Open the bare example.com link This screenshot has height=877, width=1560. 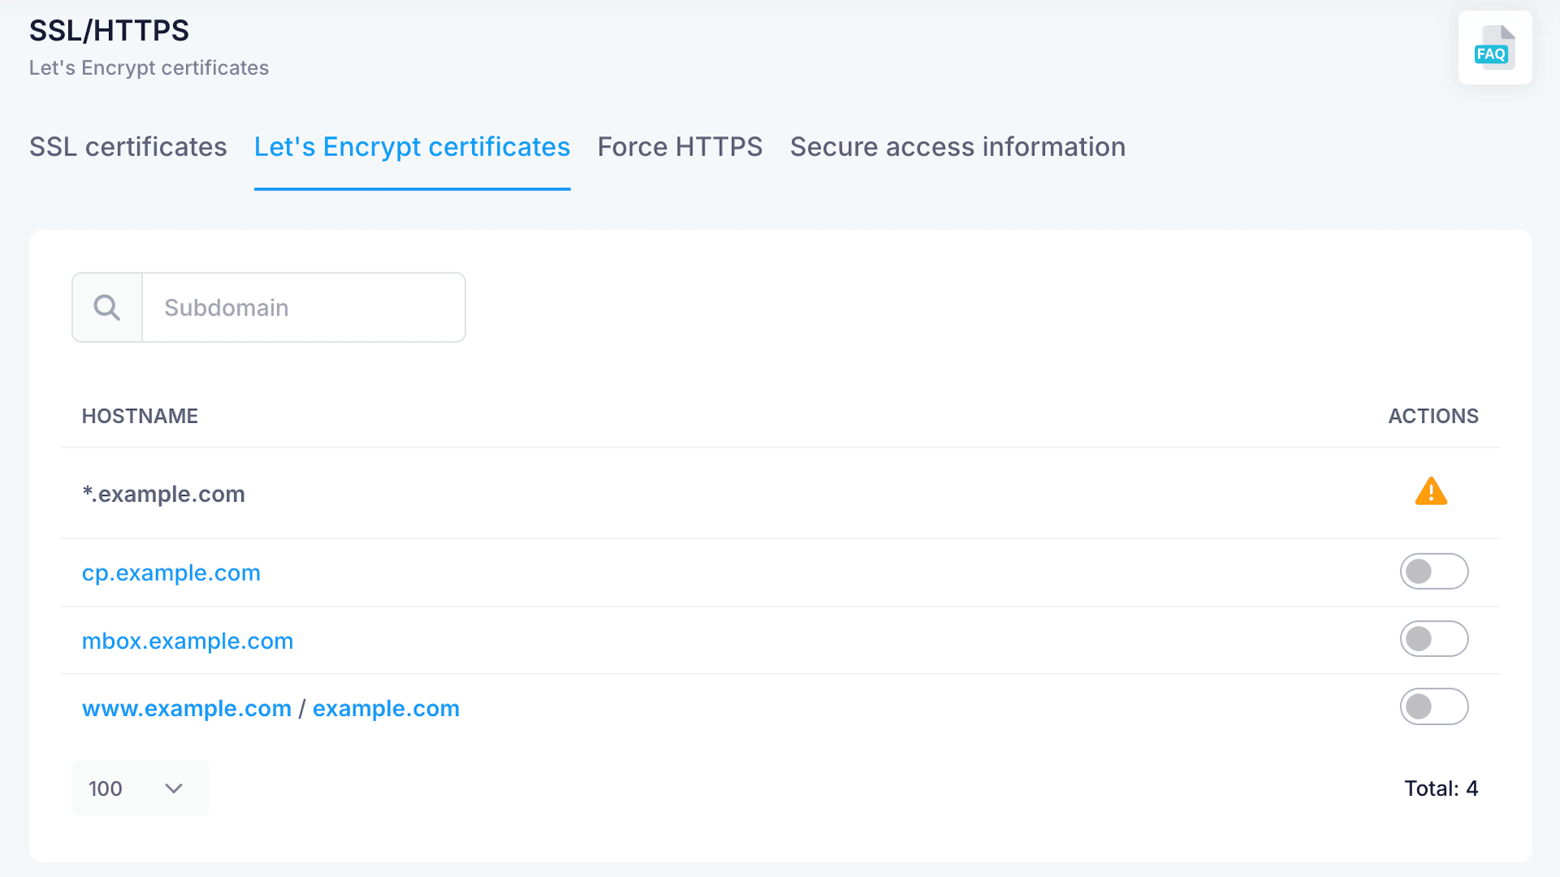(x=386, y=709)
